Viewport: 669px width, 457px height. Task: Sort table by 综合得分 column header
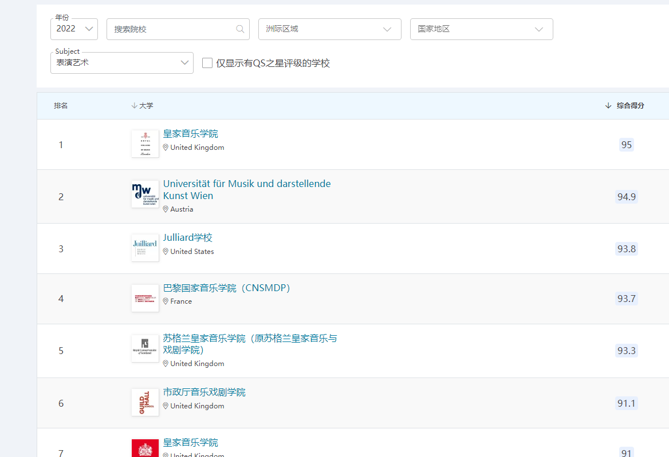(631, 106)
